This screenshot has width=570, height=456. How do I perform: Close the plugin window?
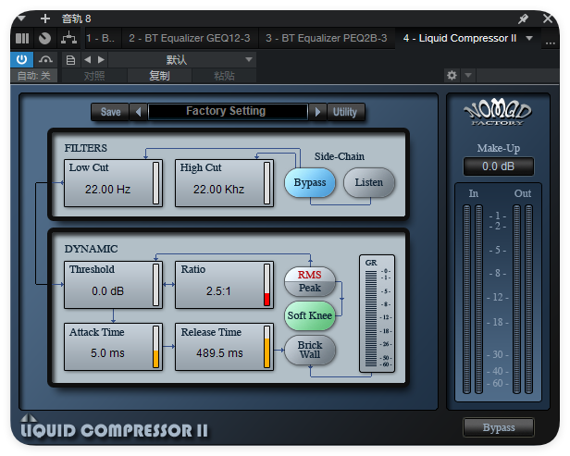point(548,18)
